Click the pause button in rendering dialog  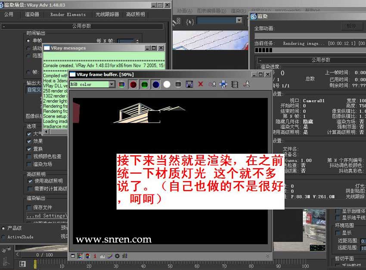pos(351,26)
